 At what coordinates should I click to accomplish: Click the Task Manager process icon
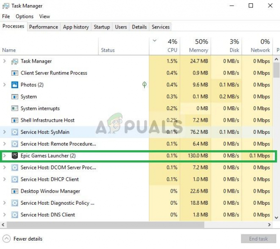tap(14, 62)
